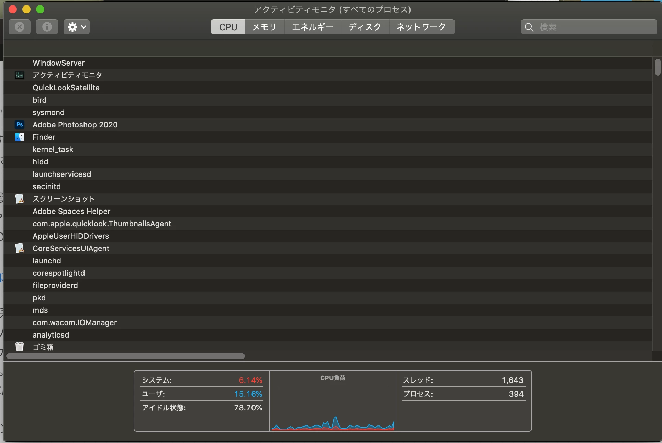Click in the 検索 search field
This screenshot has height=443, width=662.
tap(594, 27)
